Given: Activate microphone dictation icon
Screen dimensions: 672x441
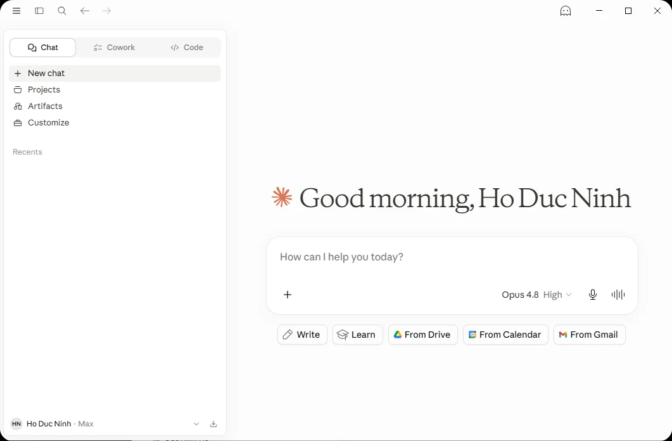Looking at the screenshot, I should pos(593,295).
